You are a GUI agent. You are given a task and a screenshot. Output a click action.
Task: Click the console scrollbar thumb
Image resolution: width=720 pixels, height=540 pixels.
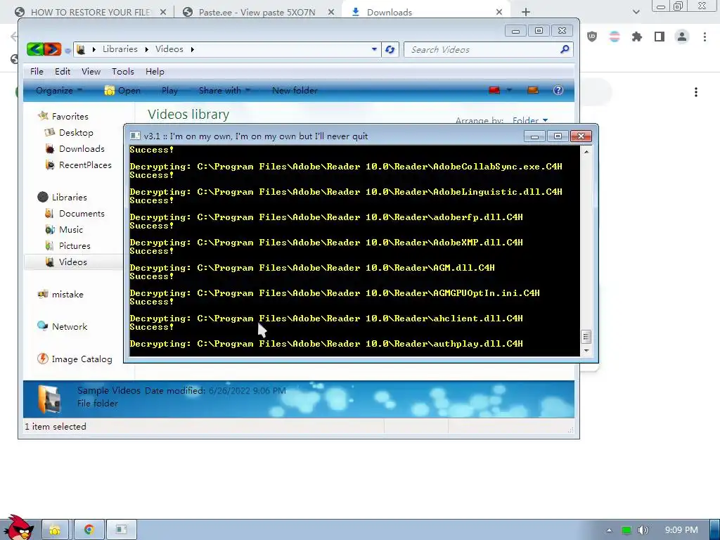pyautogui.click(x=586, y=337)
